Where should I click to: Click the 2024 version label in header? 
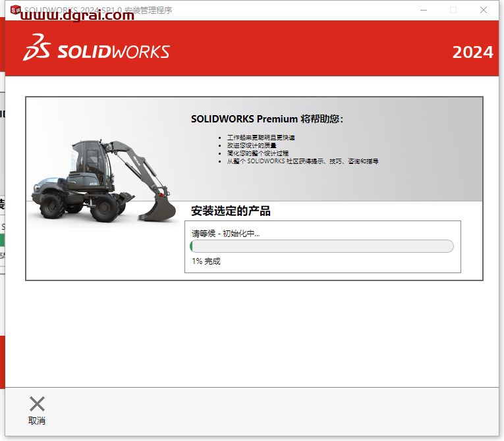point(472,52)
